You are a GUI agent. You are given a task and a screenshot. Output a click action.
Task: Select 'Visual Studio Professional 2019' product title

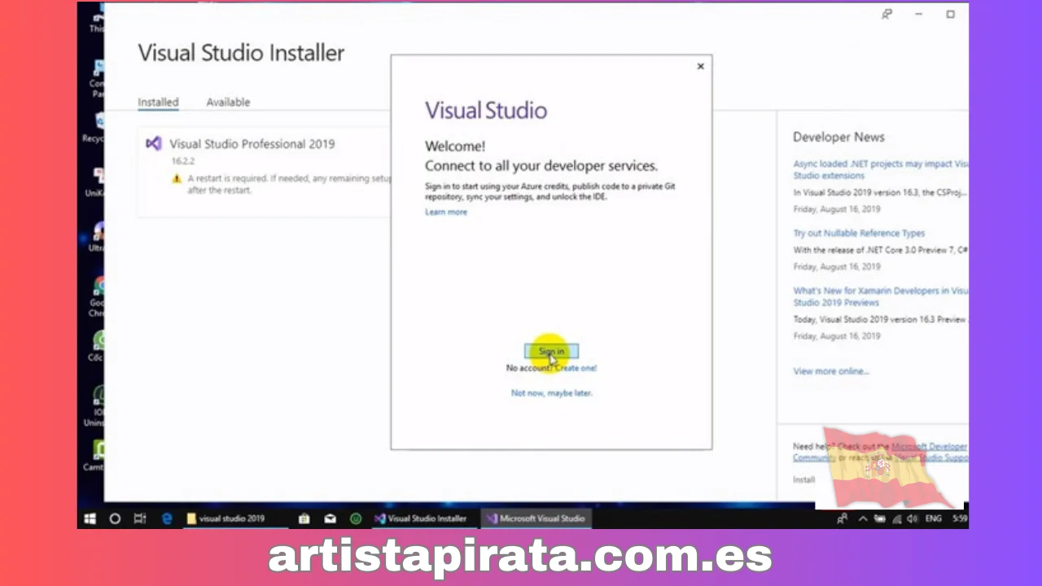(x=252, y=144)
